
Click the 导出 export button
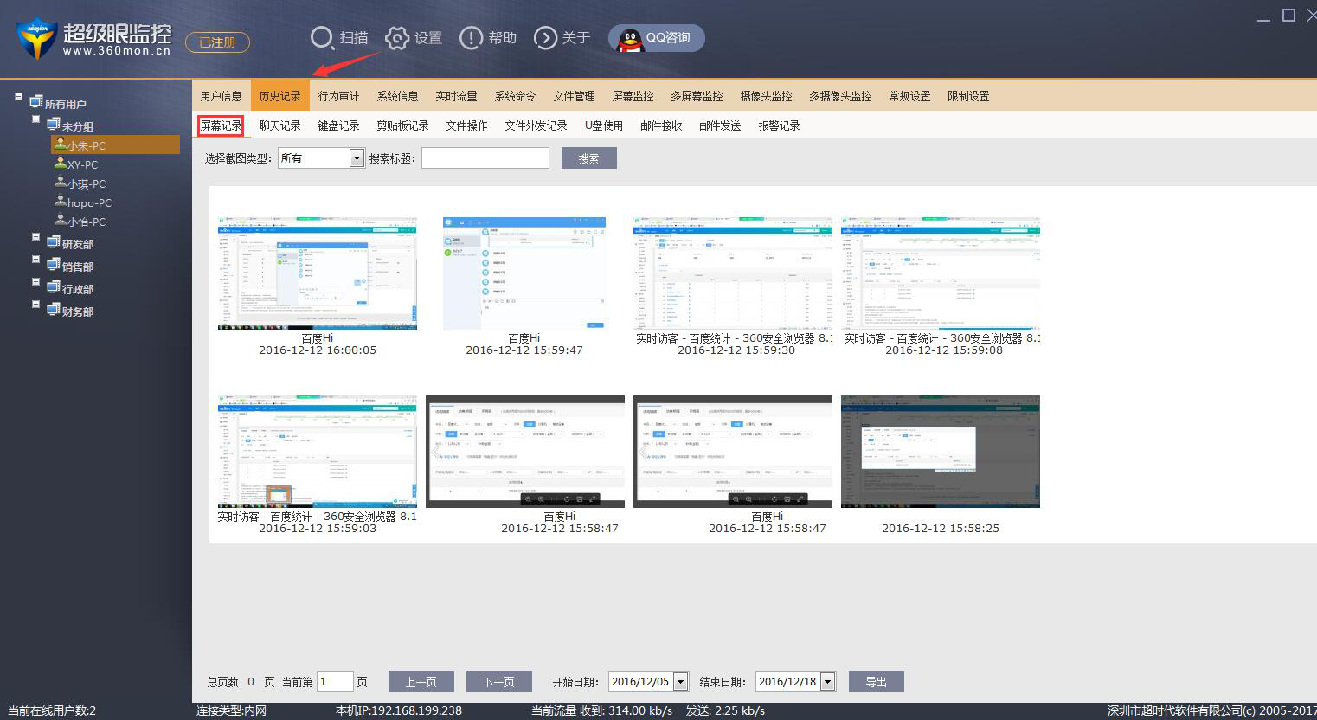876,682
